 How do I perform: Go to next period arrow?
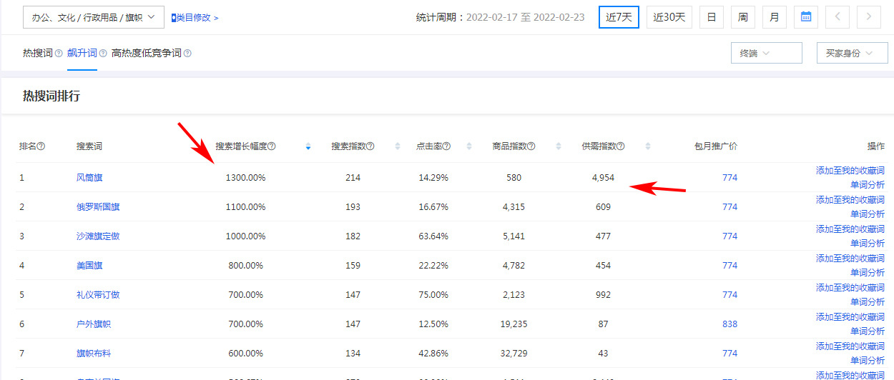869,16
